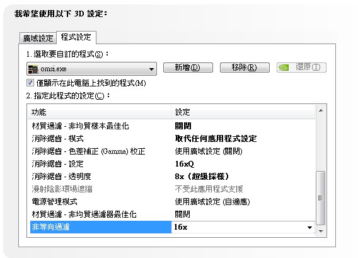Viewport: 358px width, 258px height.
Task: Click the 16xQ setting value
Action: (185, 164)
